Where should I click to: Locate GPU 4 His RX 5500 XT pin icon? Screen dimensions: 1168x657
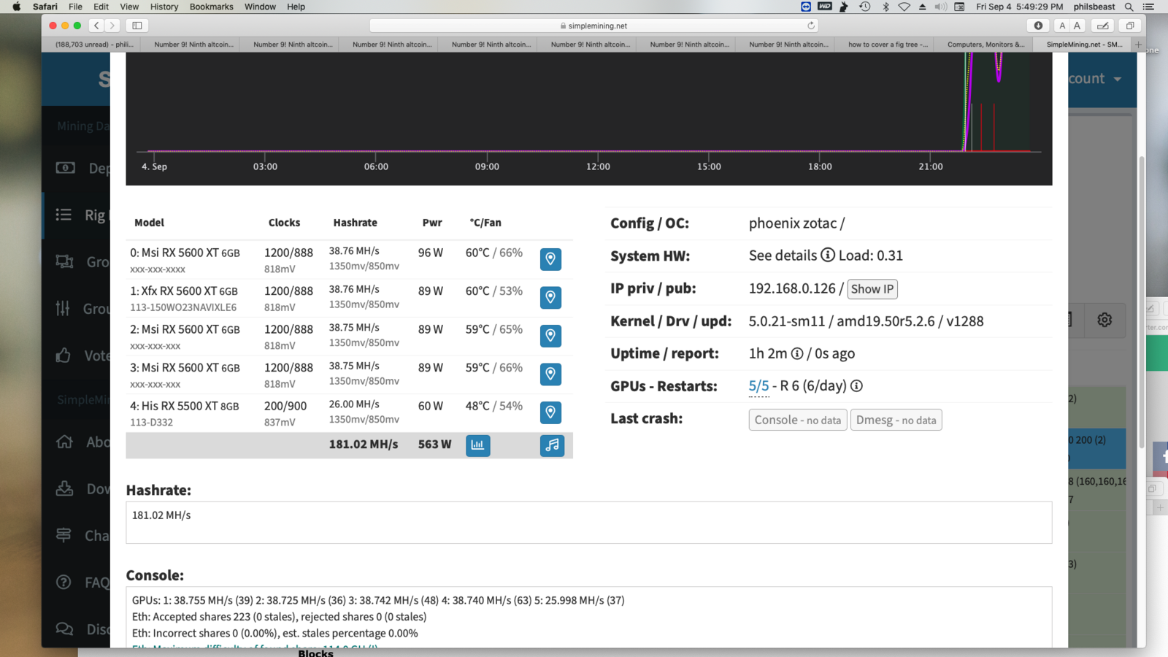(550, 412)
